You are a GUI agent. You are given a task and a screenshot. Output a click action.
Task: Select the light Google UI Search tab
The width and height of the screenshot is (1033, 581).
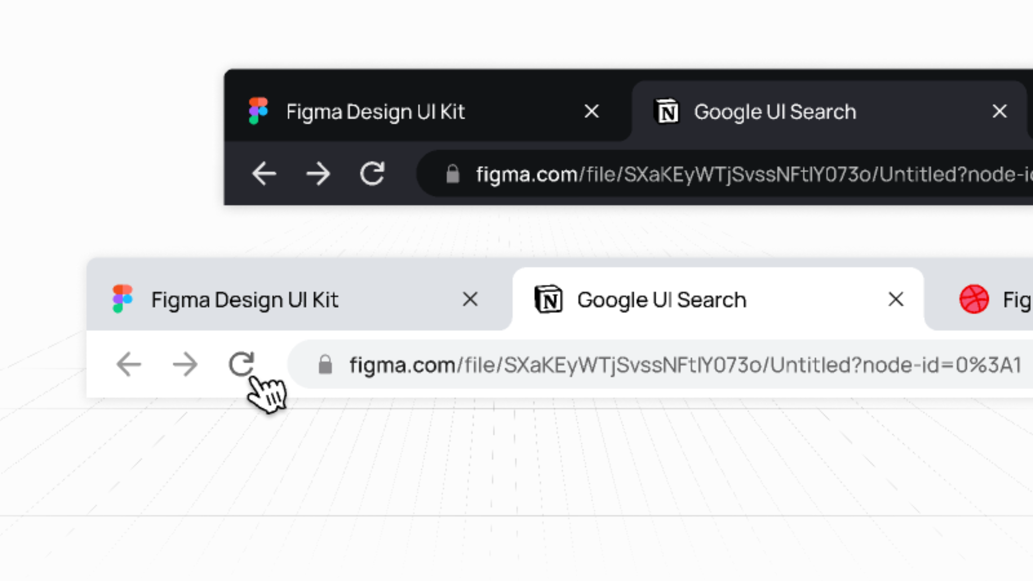point(662,299)
